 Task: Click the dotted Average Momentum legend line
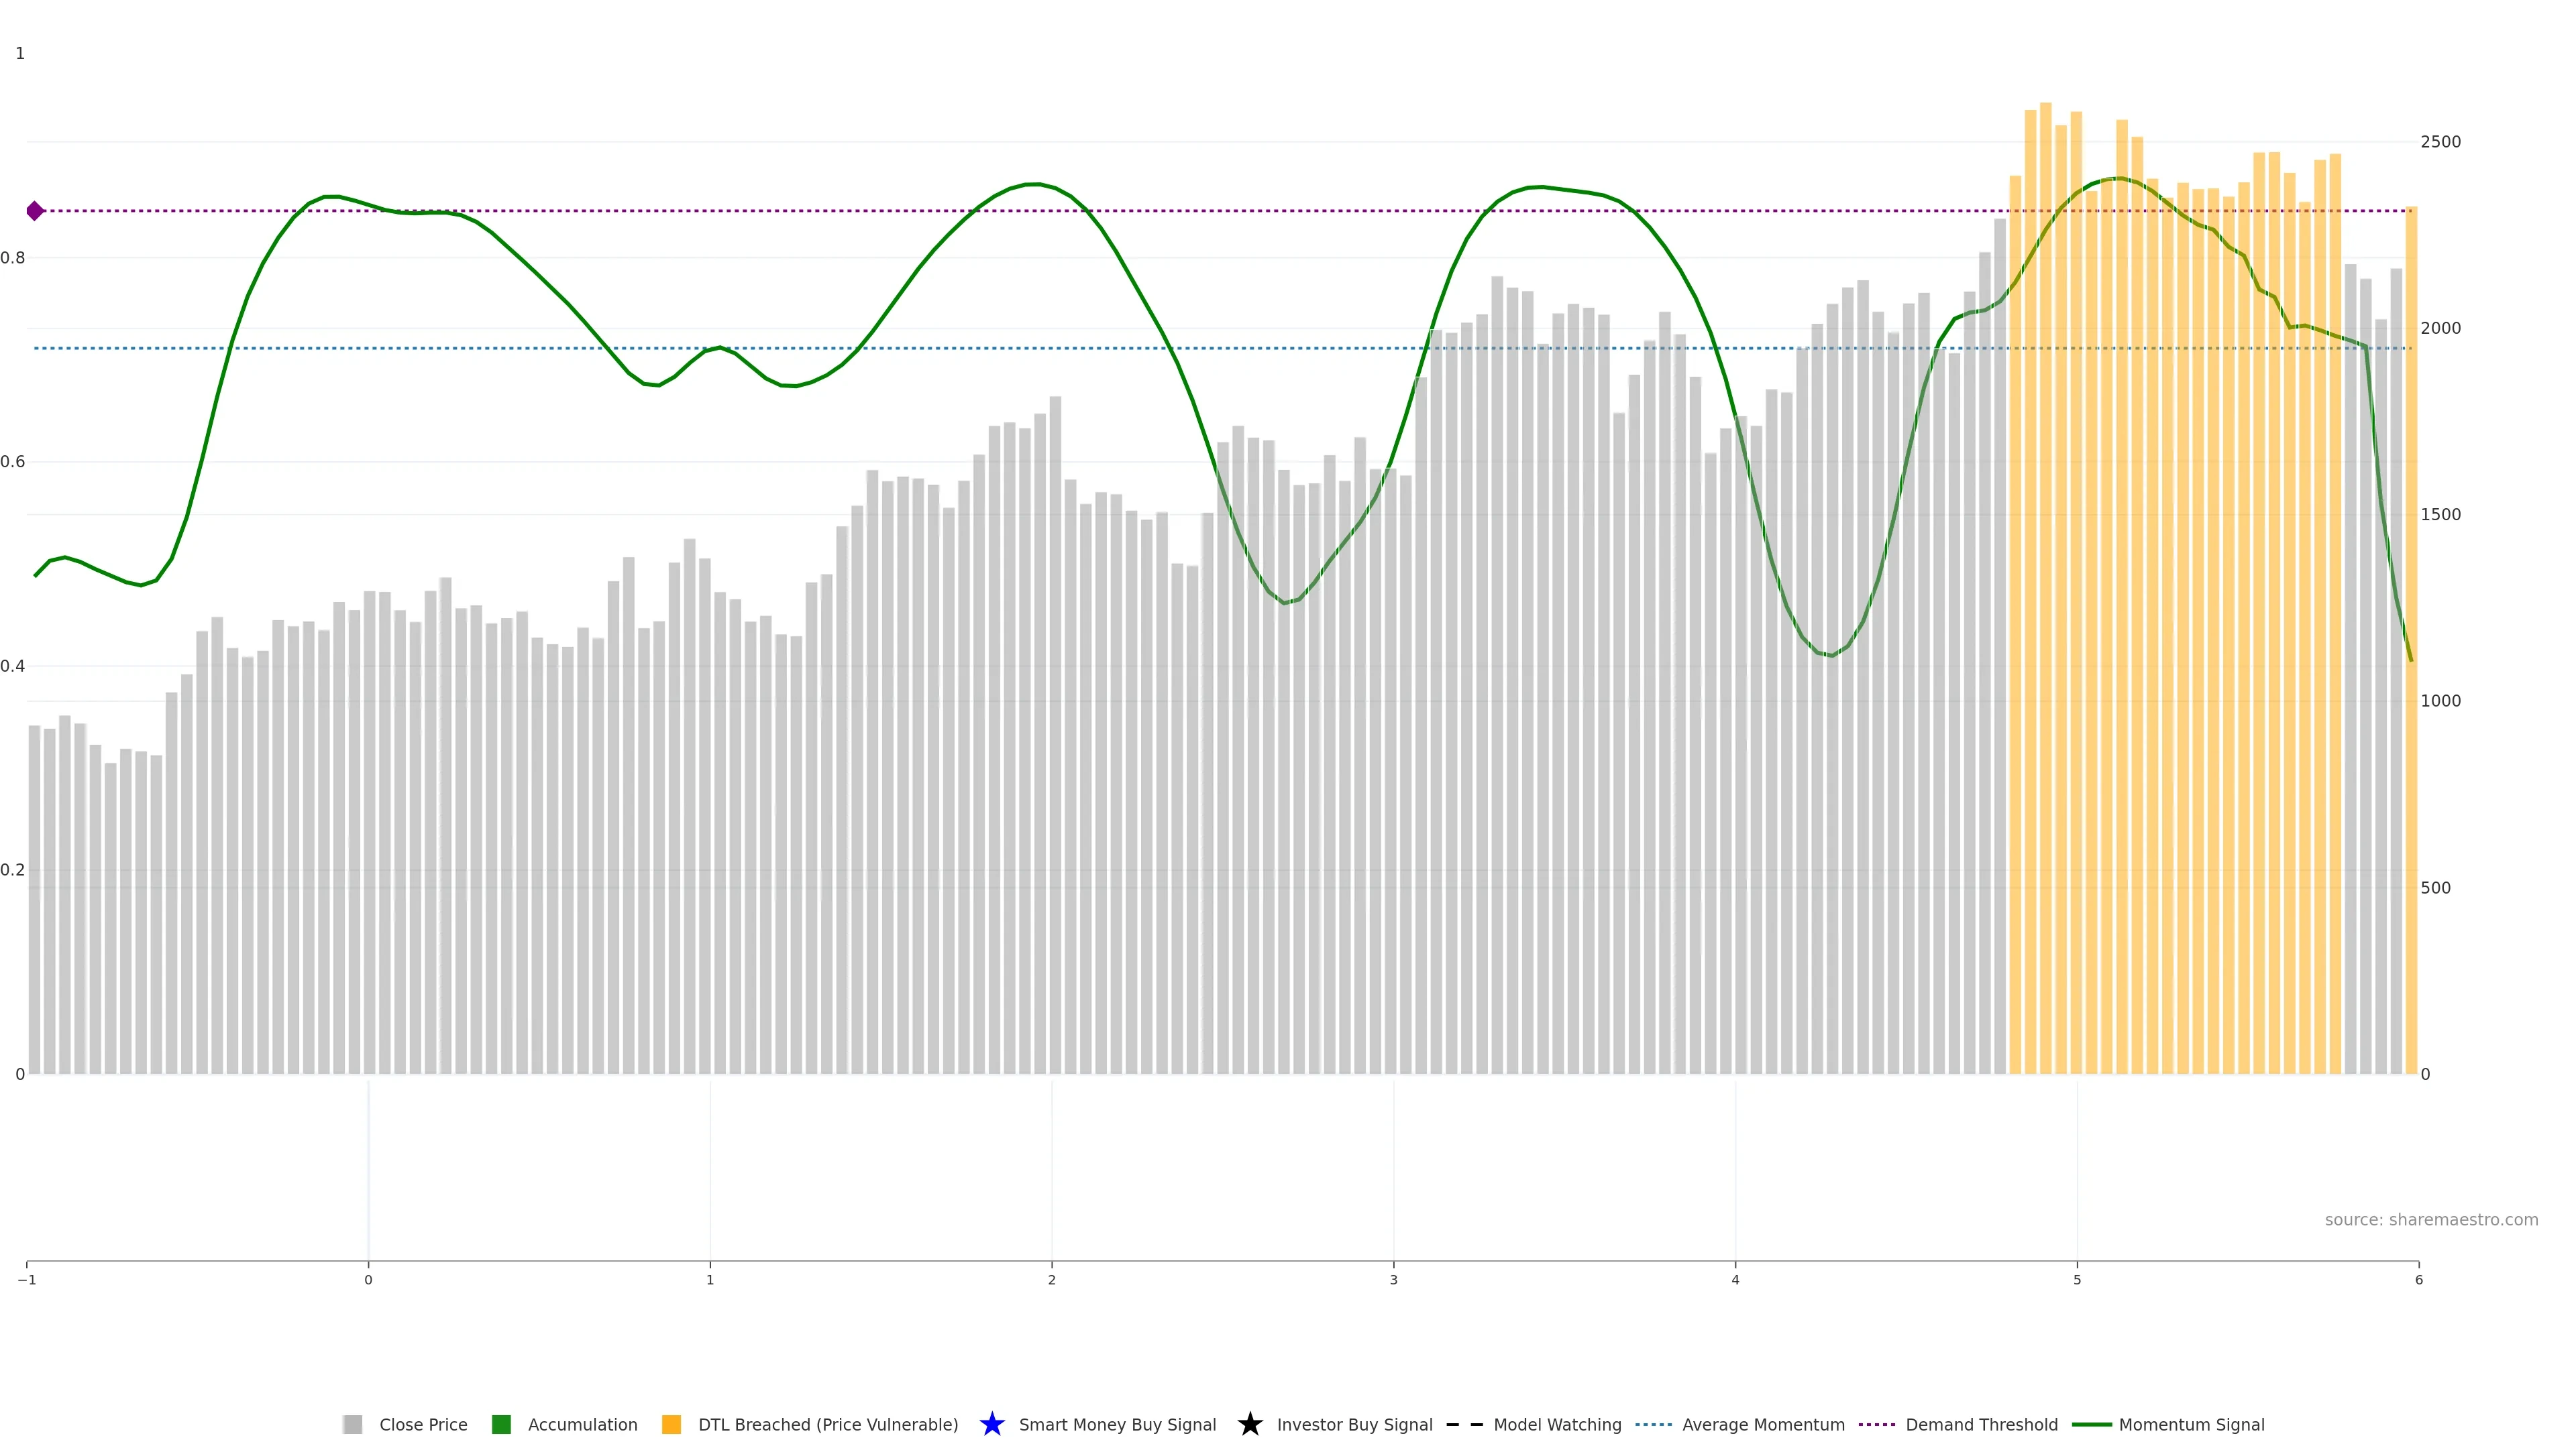pyautogui.click(x=1653, y=1424)
